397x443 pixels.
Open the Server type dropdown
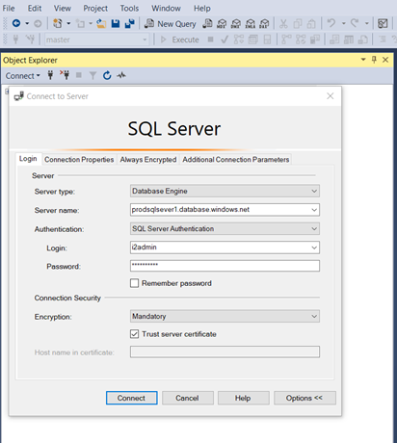225,191
